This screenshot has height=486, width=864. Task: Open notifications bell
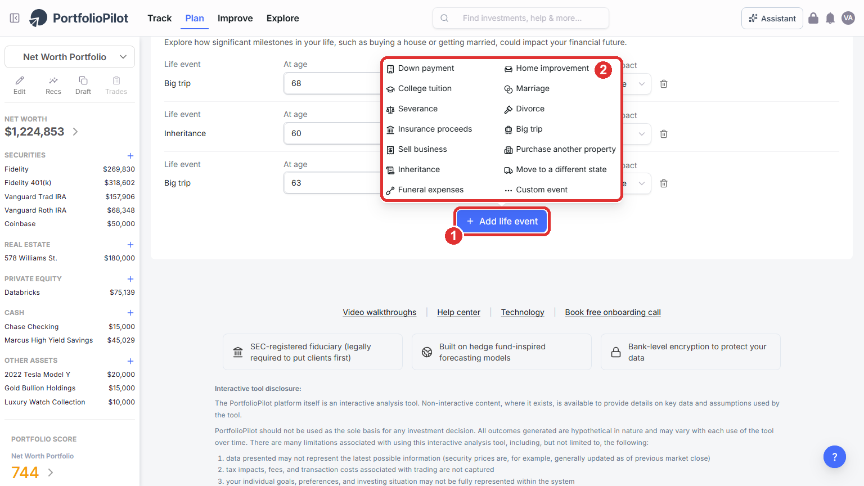pyautogui.click(x=830, y=18)
